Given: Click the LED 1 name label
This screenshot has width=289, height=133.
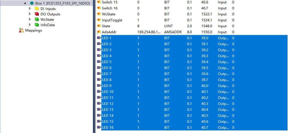Looking at the screenshot, I should [x=107, y=38].
